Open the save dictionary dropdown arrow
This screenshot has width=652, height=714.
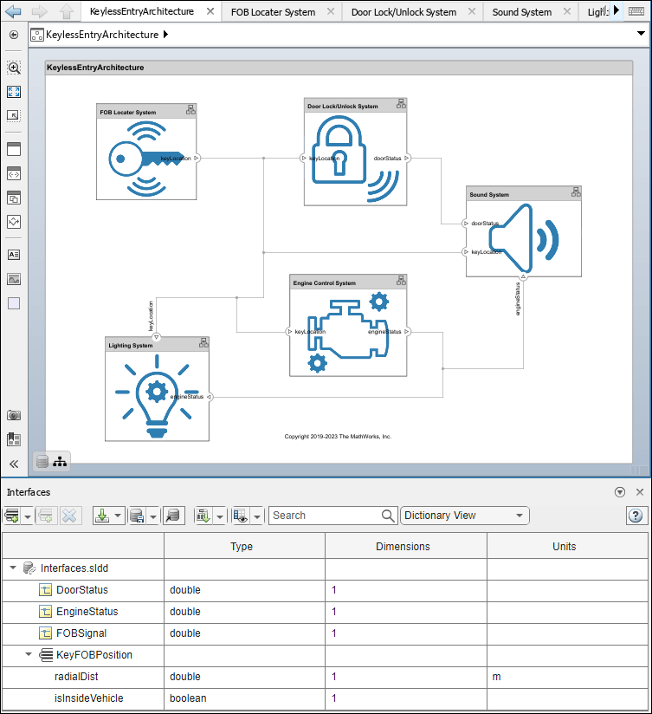[153, 516]
